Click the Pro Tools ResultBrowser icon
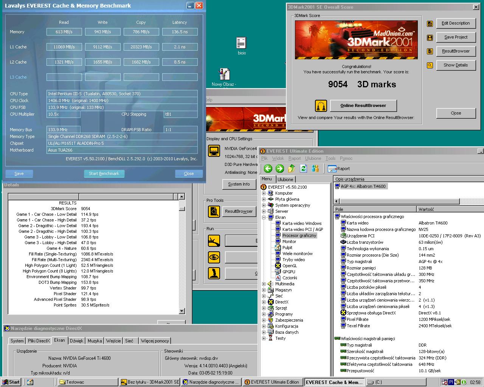The width and height of the screenshot is (484, 387). (214, 211)
